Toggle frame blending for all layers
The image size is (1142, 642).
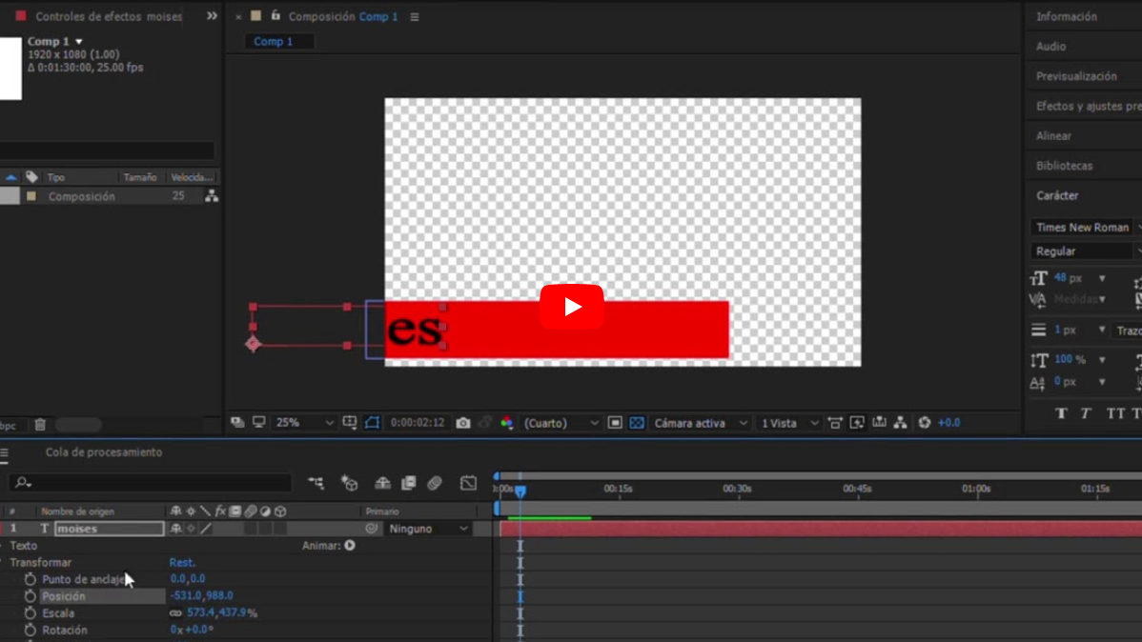click(409, 483)
